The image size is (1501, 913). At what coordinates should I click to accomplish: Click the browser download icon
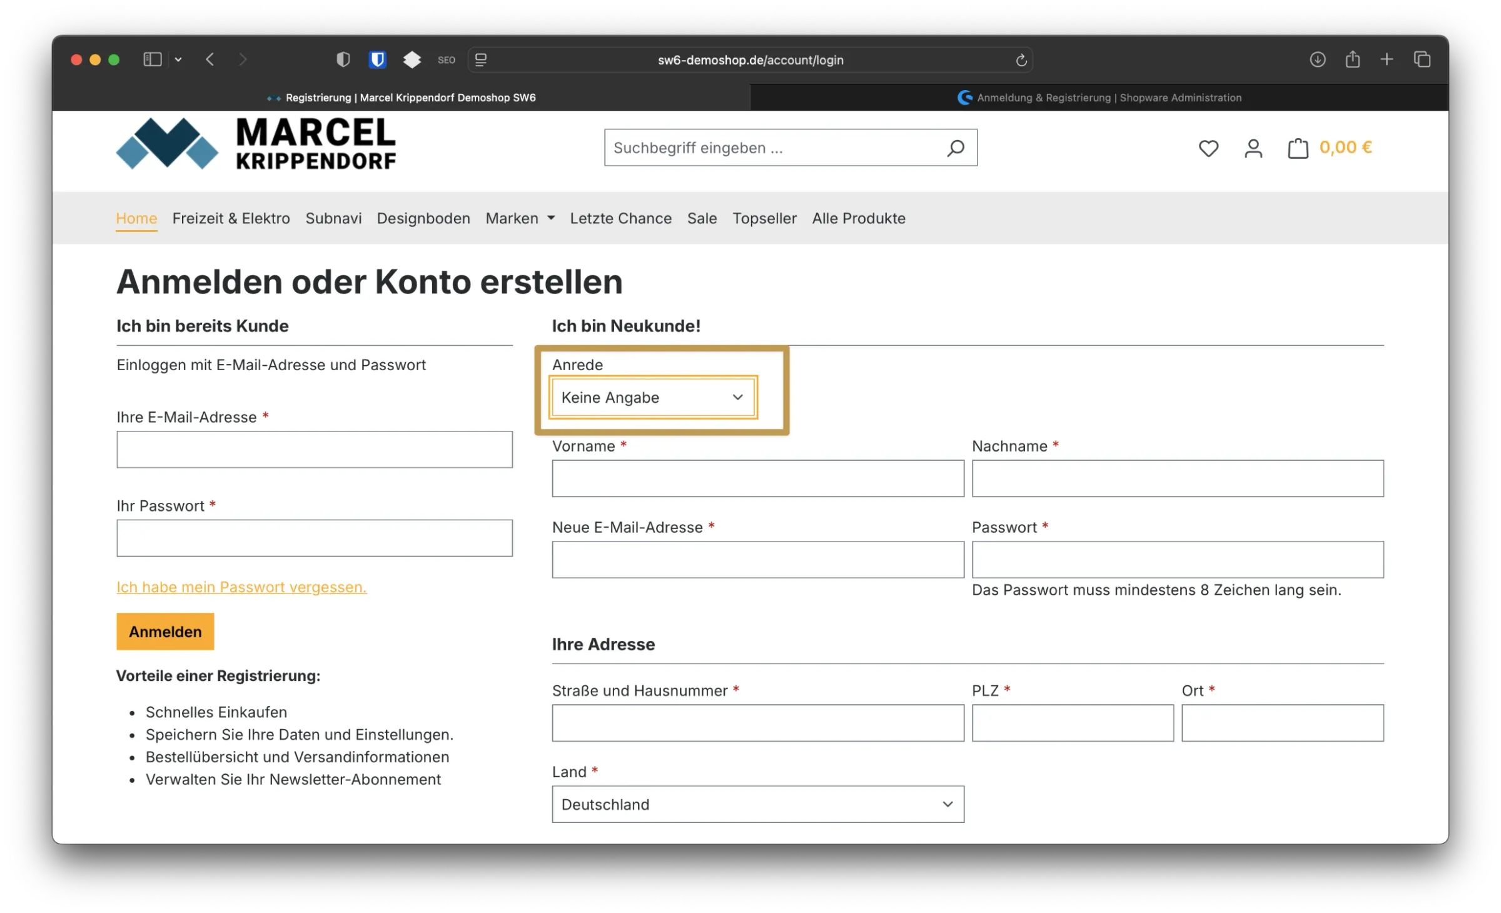pyautogui.click(x=1317, y=59)
